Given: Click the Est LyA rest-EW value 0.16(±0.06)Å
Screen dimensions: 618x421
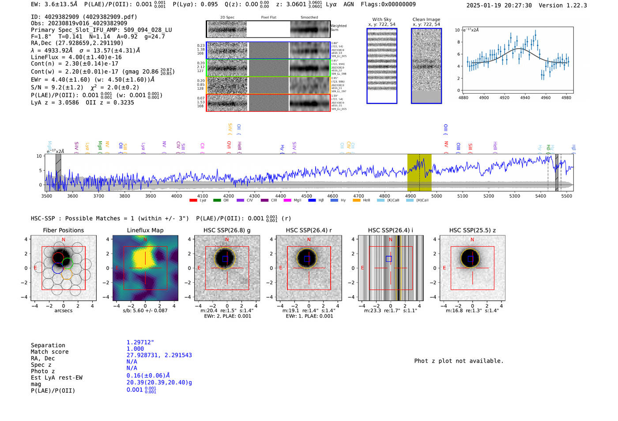Looking at the screenshot, I should (x=148, y=375).
